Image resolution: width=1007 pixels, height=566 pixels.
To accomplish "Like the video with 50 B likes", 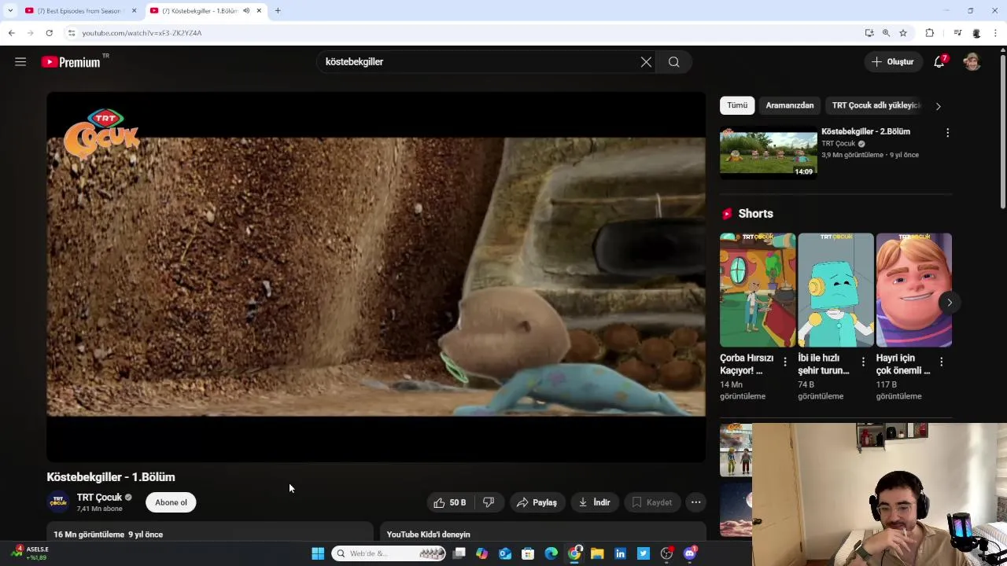I will point(450,502).
